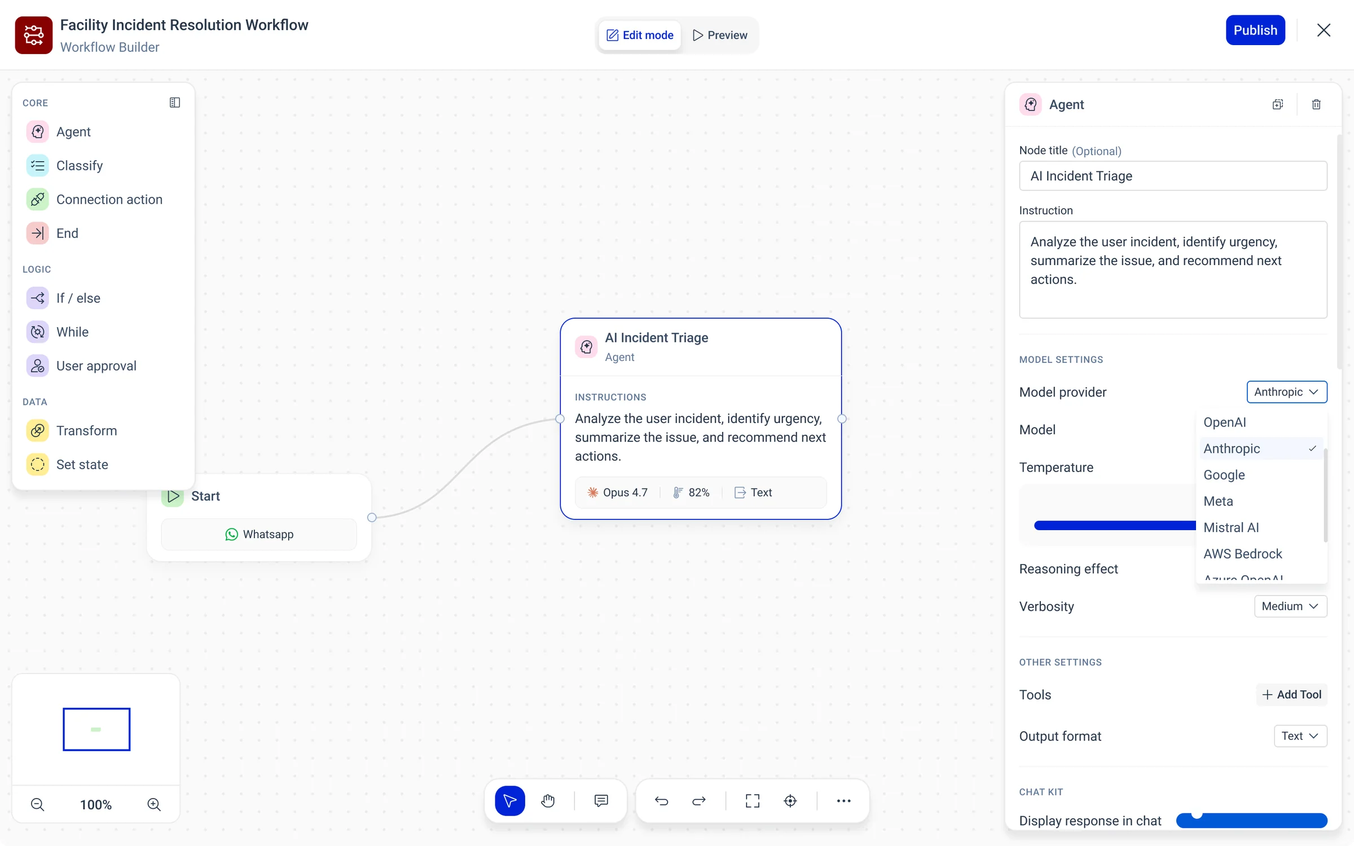Screen dimensions: 1354x846
Task: Switch to Edit mode tab
Action: pyautogui.click(x=640, y=35)
